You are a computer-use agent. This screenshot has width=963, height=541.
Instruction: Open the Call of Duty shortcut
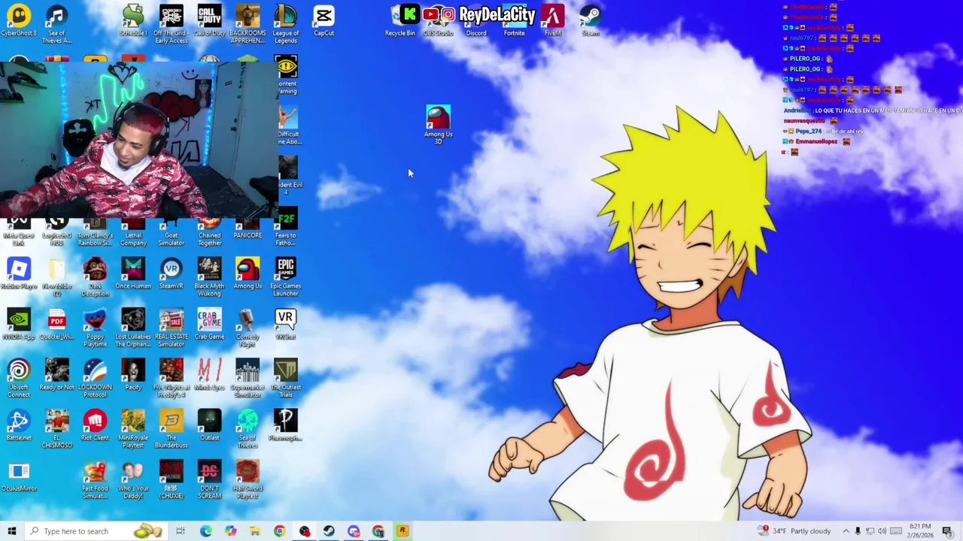point(210,21)
